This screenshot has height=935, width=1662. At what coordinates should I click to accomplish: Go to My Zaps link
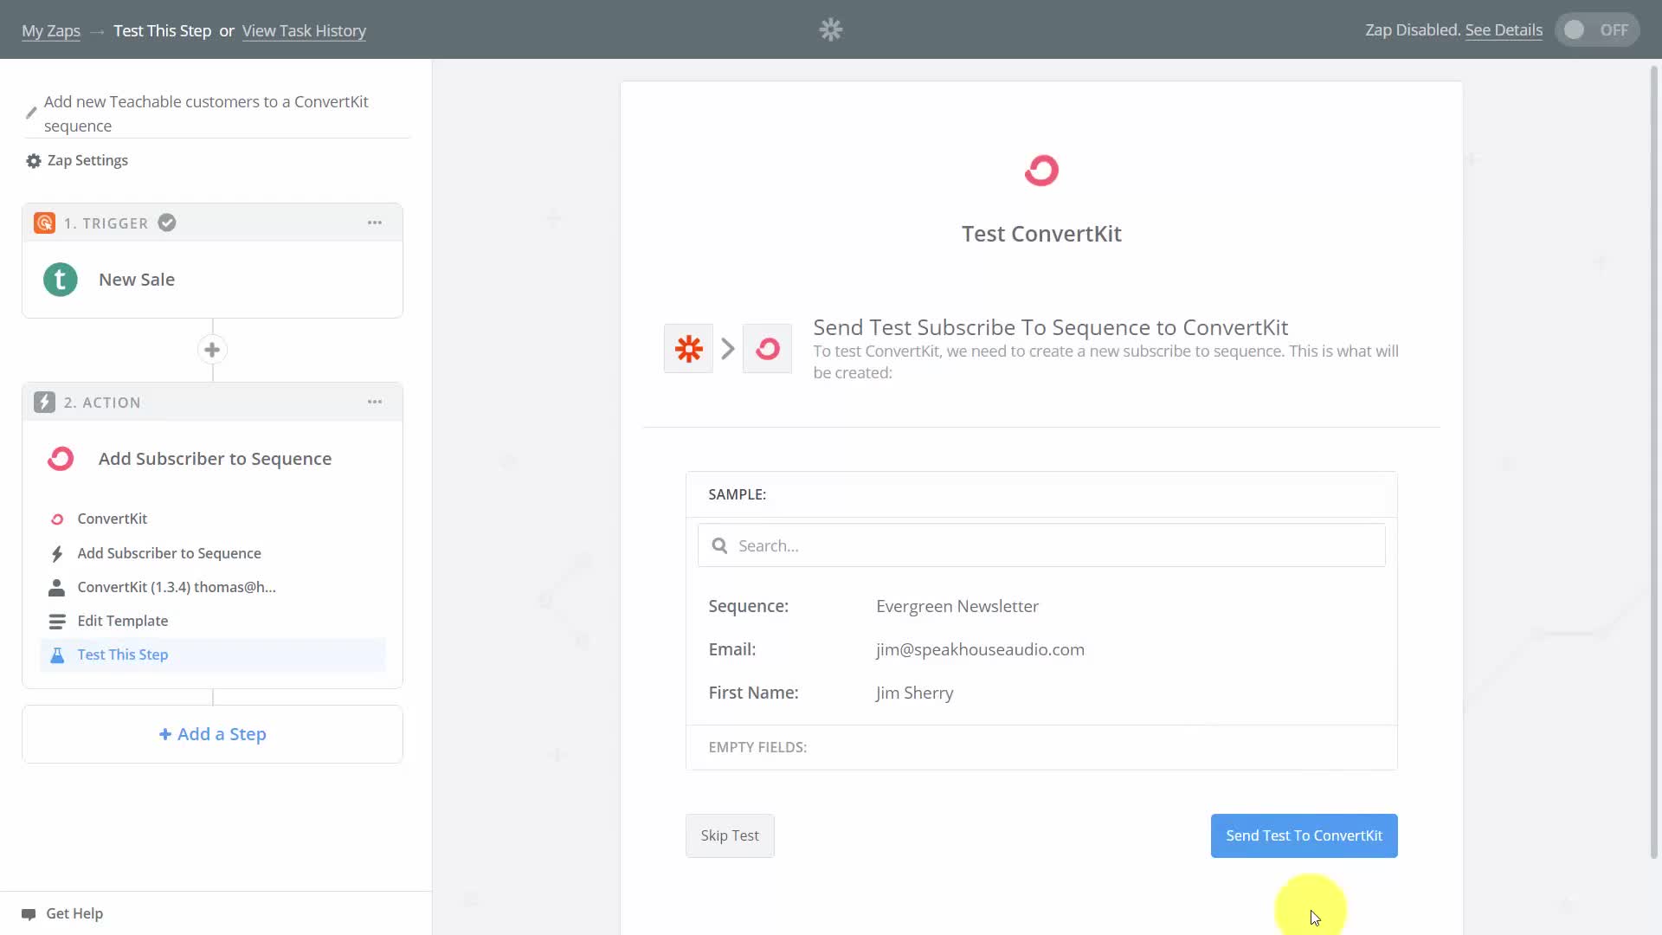click(x=51, y=30)
